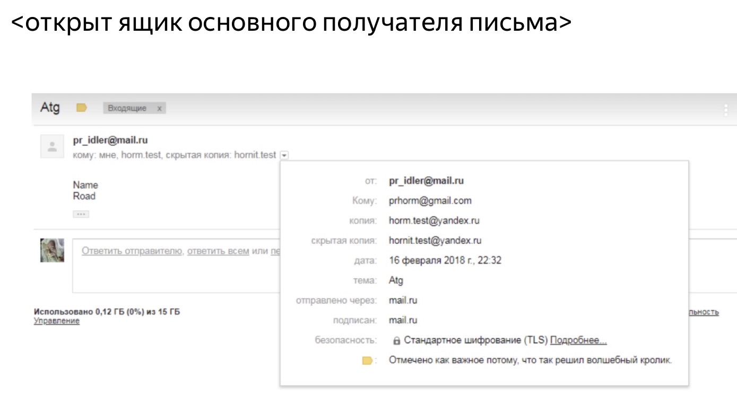737x407 pixels.
Task: Click mail.ru in the подписан row
Action: click(403, 320)
